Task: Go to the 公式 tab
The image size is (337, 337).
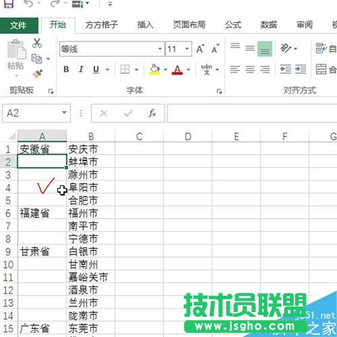Action: pyautogui.click(x=233, y=25)
